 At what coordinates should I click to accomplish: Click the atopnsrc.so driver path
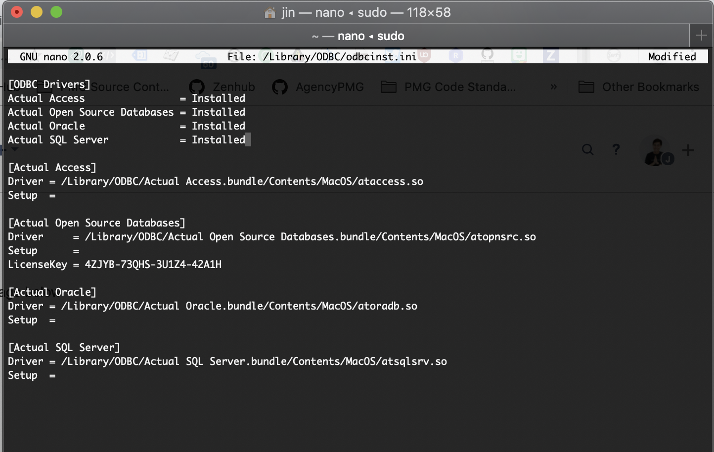(311, 237)
